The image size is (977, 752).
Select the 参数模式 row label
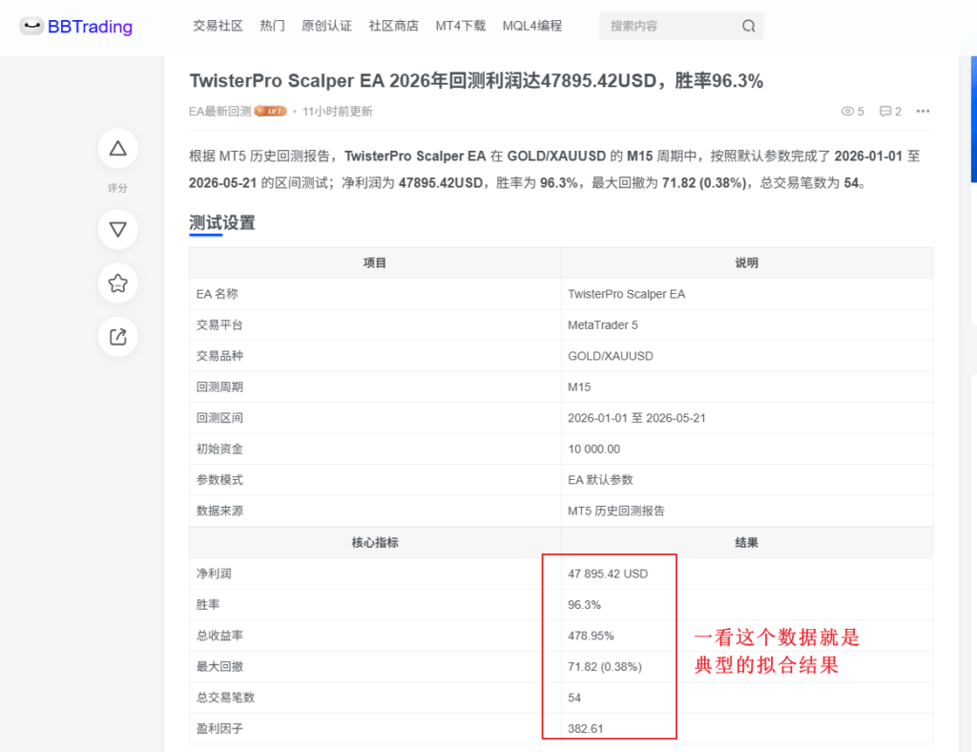pyautogui.click(x=219, y=480)
